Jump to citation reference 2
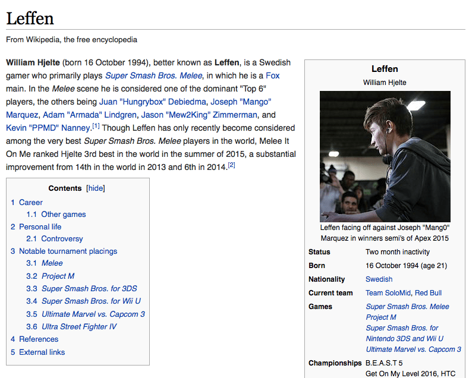The height and width of the screenshot is (378, 469). (232, 165)
